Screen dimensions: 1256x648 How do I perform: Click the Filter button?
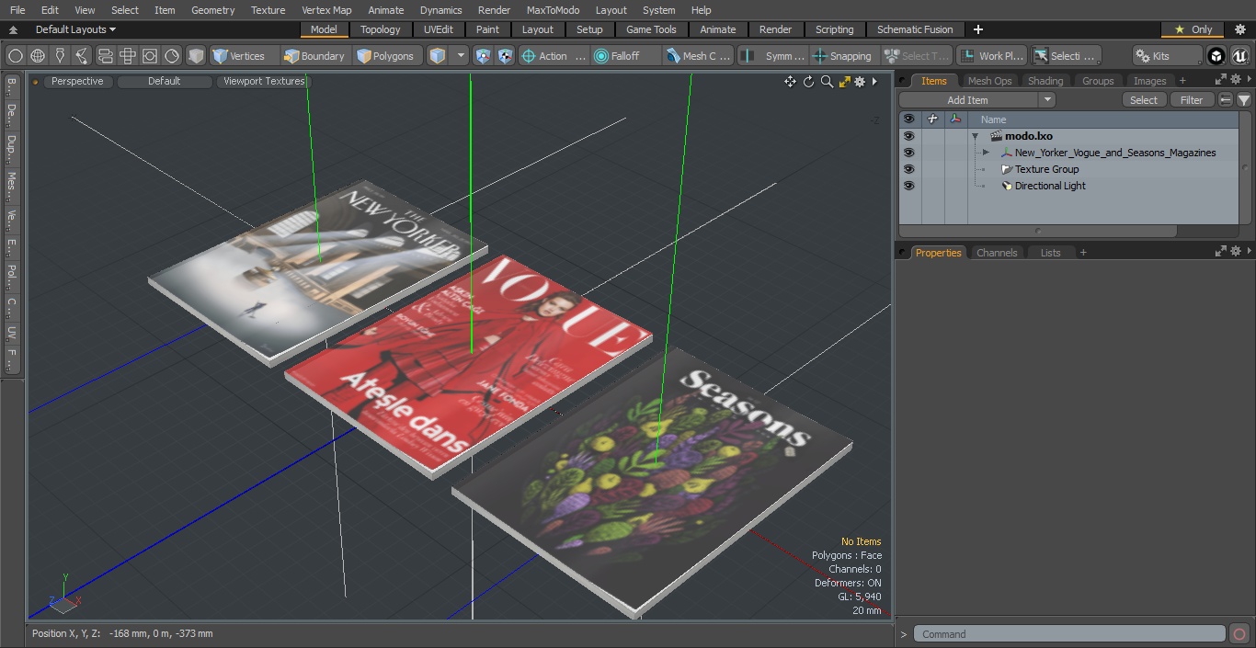point(1192,100)
